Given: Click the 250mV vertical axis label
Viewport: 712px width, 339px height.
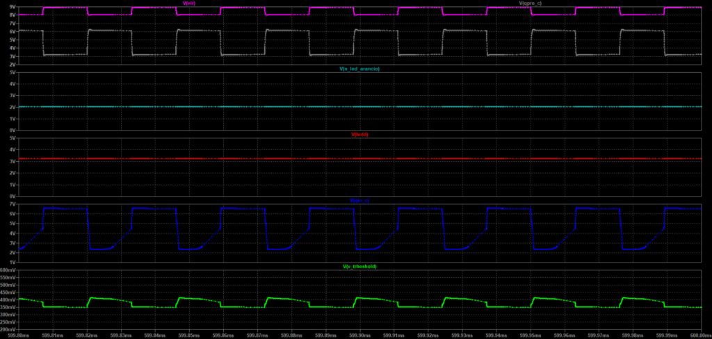Looking at the screenshot, I should point(8,322).
